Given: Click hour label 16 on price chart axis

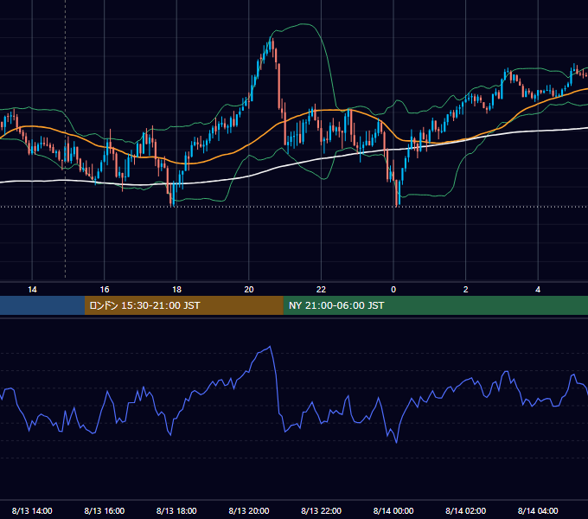Looking at the screenshot, I should coord(105,290).
